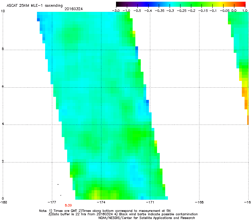Click the longitude label -171
Screen dimensions: 251x220
[x=150, y=202]
